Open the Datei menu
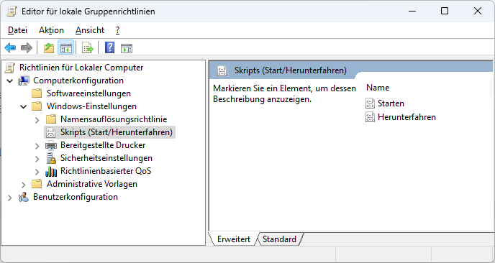 [18, 30]
